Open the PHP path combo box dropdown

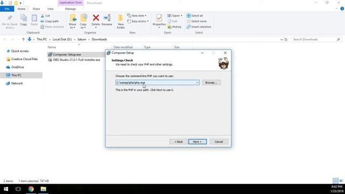(197, 82)
